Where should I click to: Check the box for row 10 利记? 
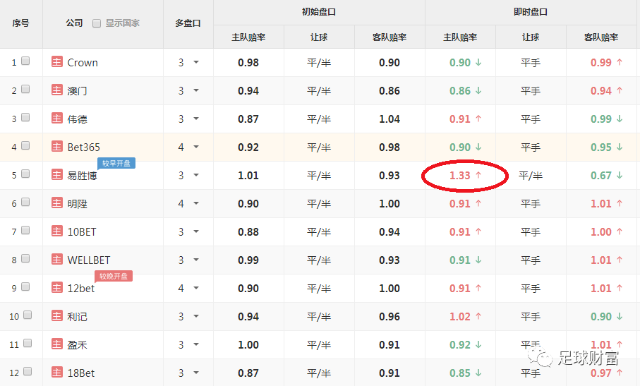tap(28, 315)
